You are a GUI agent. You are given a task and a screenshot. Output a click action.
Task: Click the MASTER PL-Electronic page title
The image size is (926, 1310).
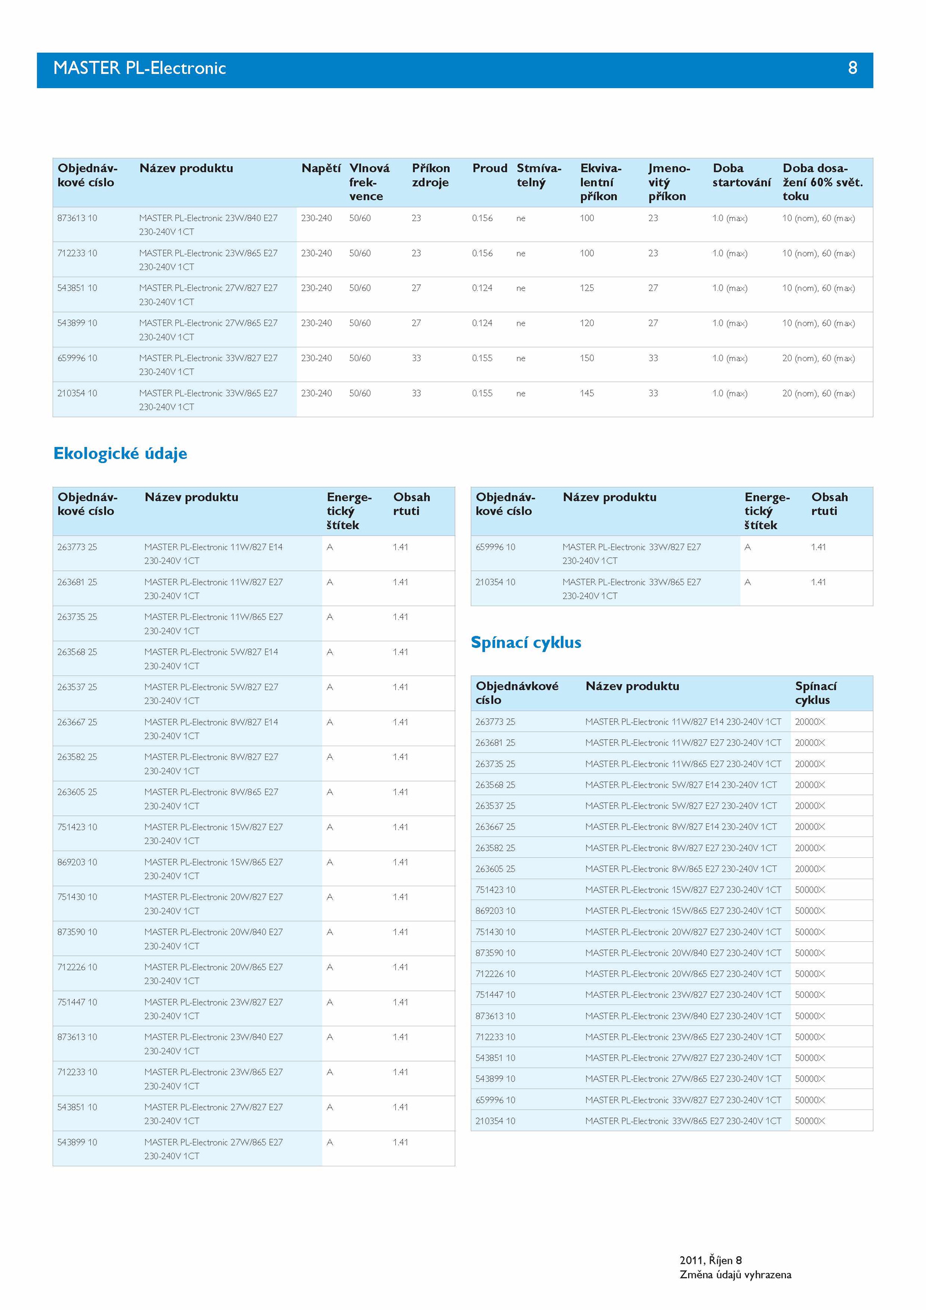tap(139, 68)
